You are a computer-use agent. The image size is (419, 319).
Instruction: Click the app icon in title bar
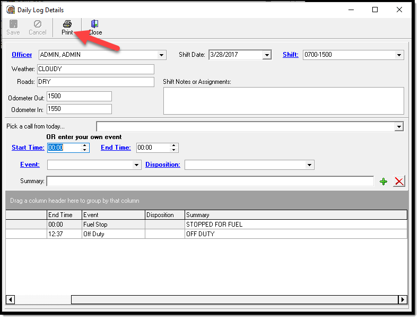(x=11, y=10)
